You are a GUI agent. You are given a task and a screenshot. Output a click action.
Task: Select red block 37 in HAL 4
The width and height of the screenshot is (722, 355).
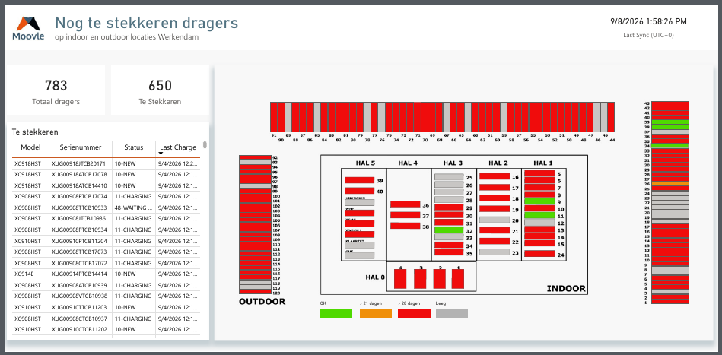click(406, 215)
